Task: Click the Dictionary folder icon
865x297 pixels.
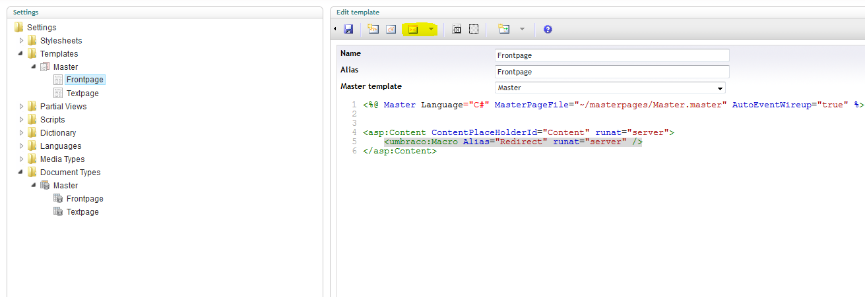Action: click(32, 133)
